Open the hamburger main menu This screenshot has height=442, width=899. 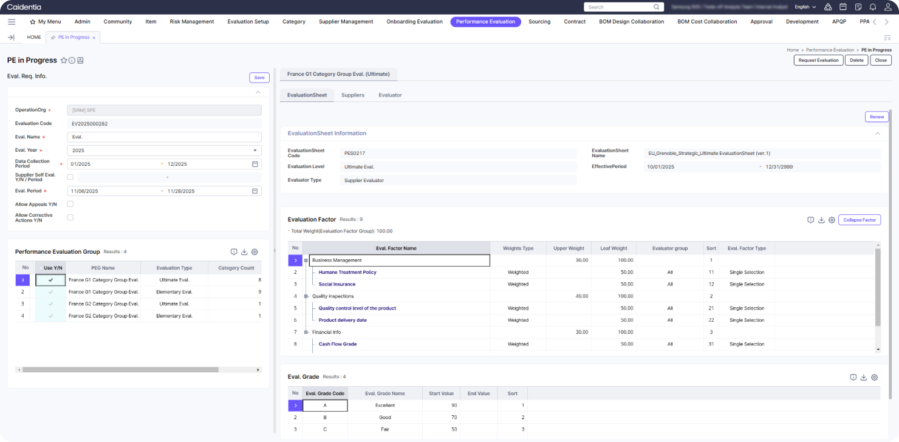coord(12,22)
